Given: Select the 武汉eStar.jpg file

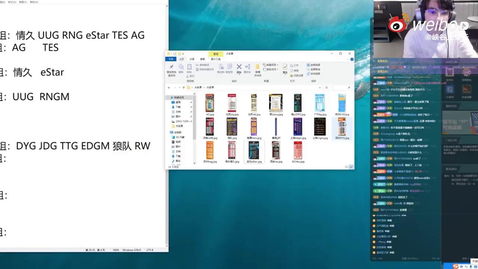Looking at the screenshot, I should pos(254,152).
